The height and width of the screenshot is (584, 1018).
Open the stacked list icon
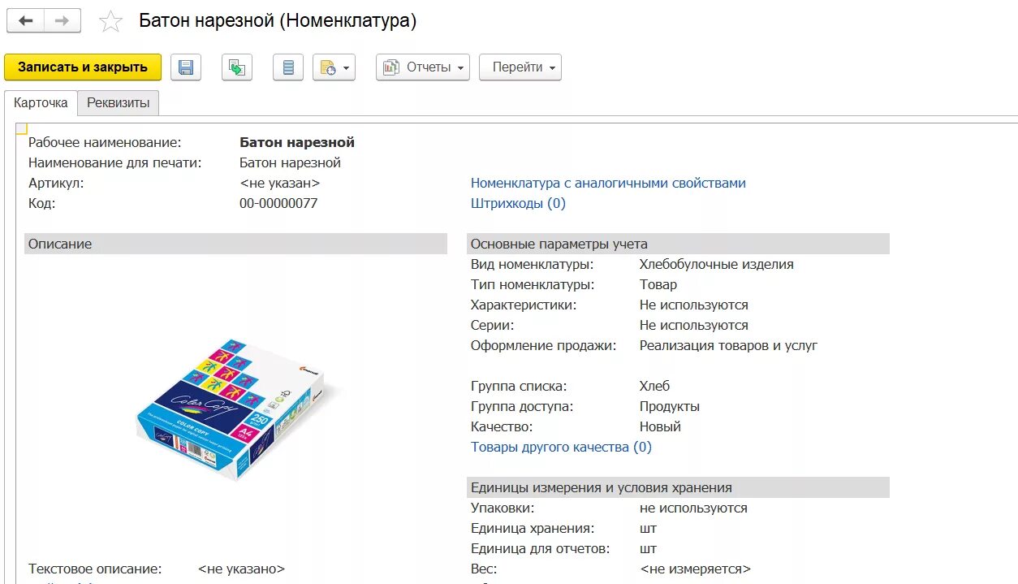click(287, 67)
